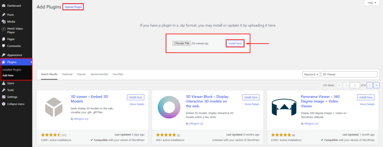
Task: Click bPlugins LLC author under 3D viewer Embed
Action: point(82,119)
